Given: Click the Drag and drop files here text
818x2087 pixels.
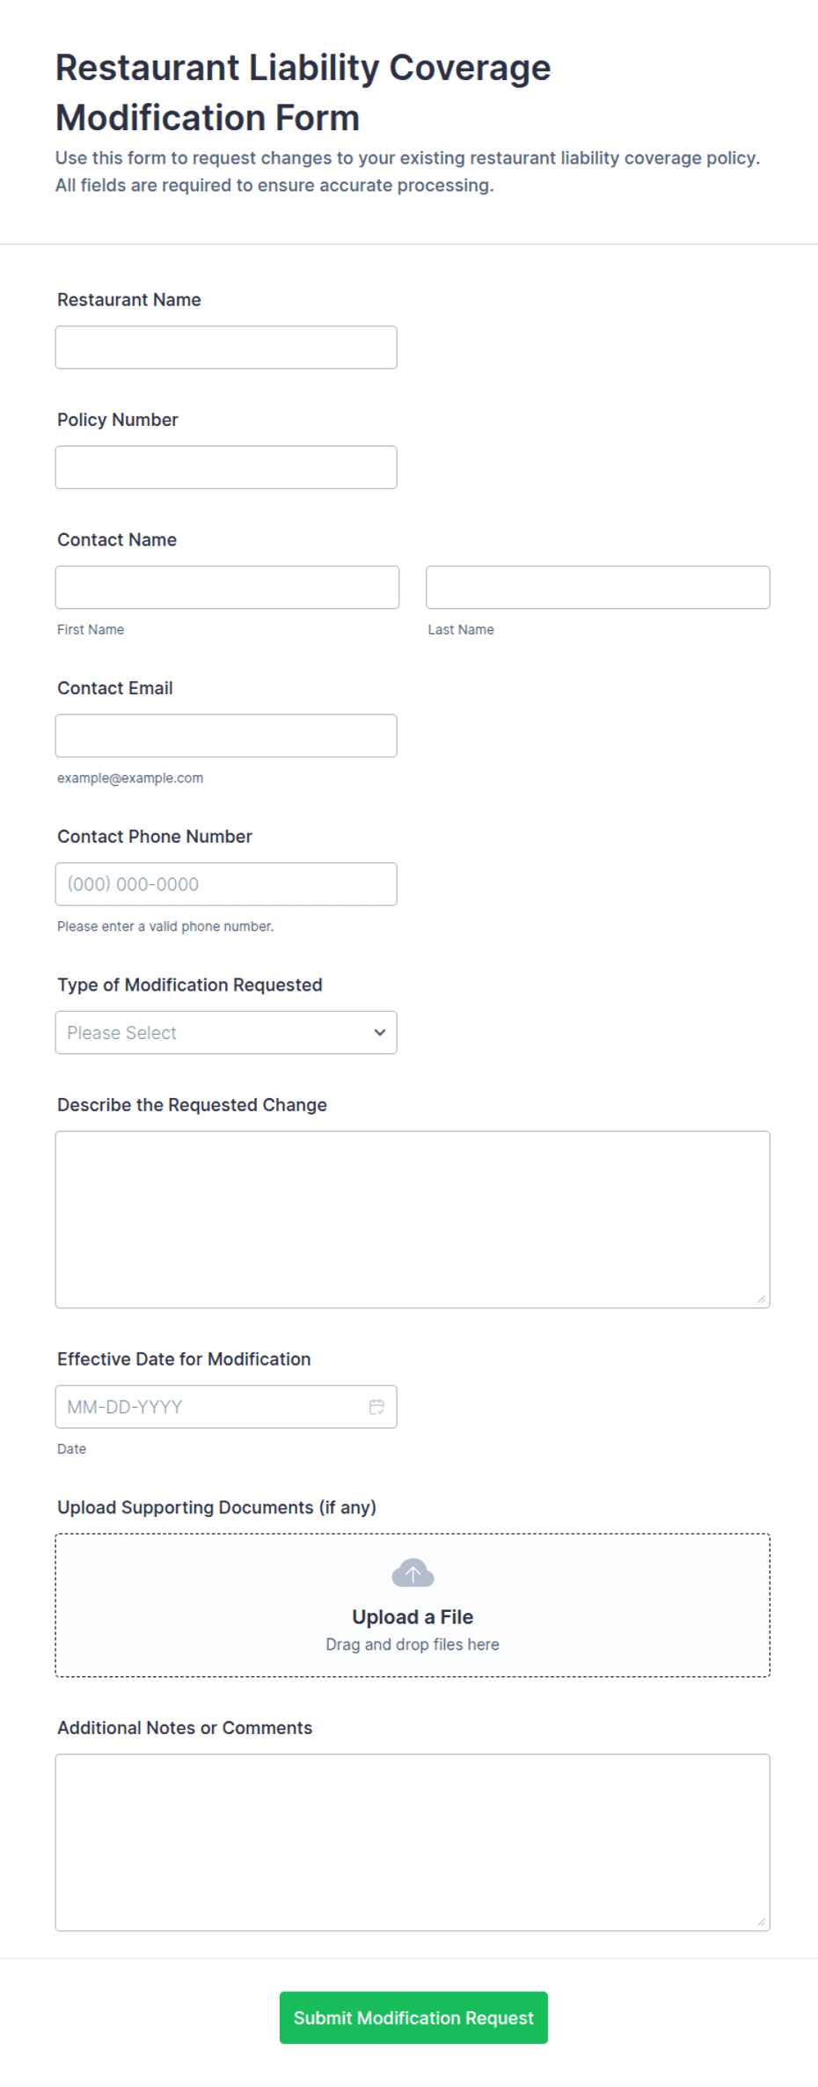Looking at the screenshot, I should (413, 1644).
